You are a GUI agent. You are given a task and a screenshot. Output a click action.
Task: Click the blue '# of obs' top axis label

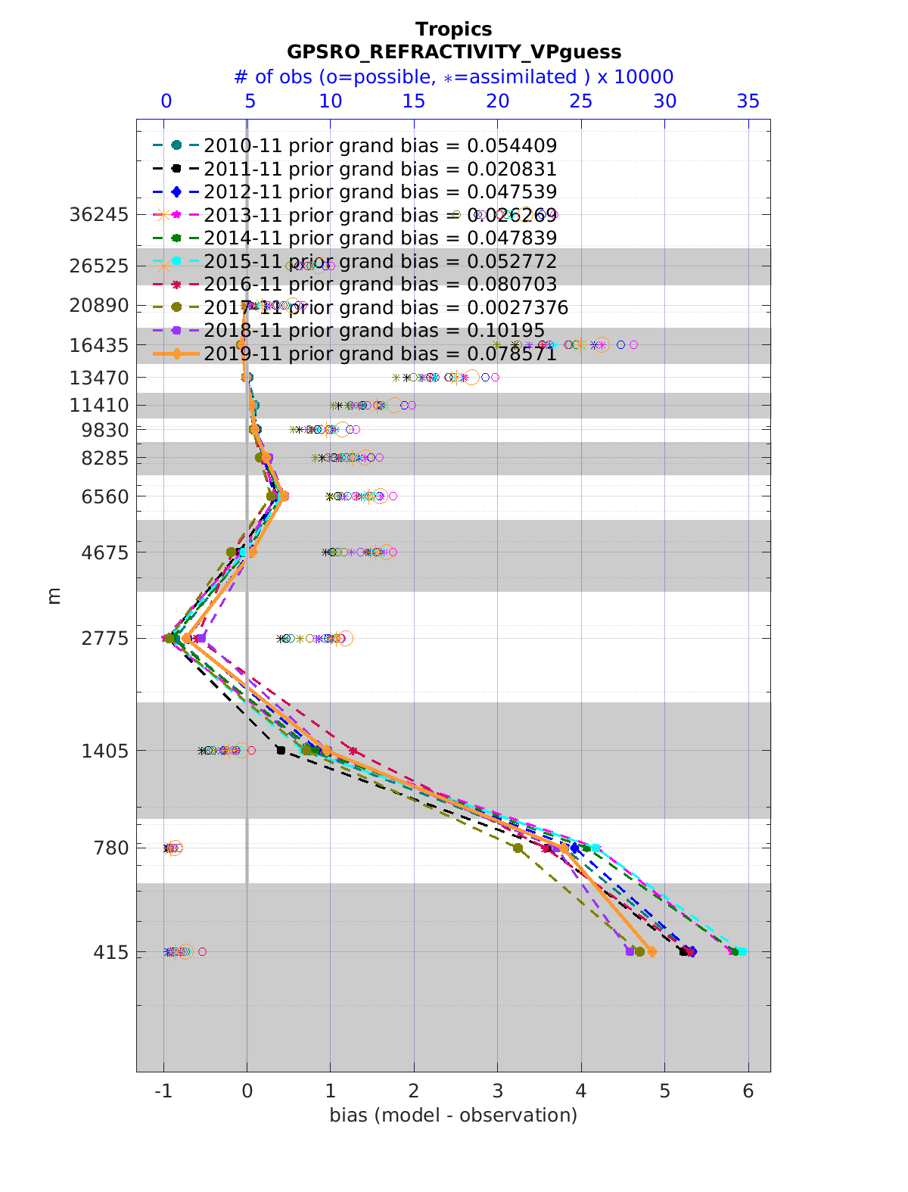pyautogui.click(x=454, y=77)
